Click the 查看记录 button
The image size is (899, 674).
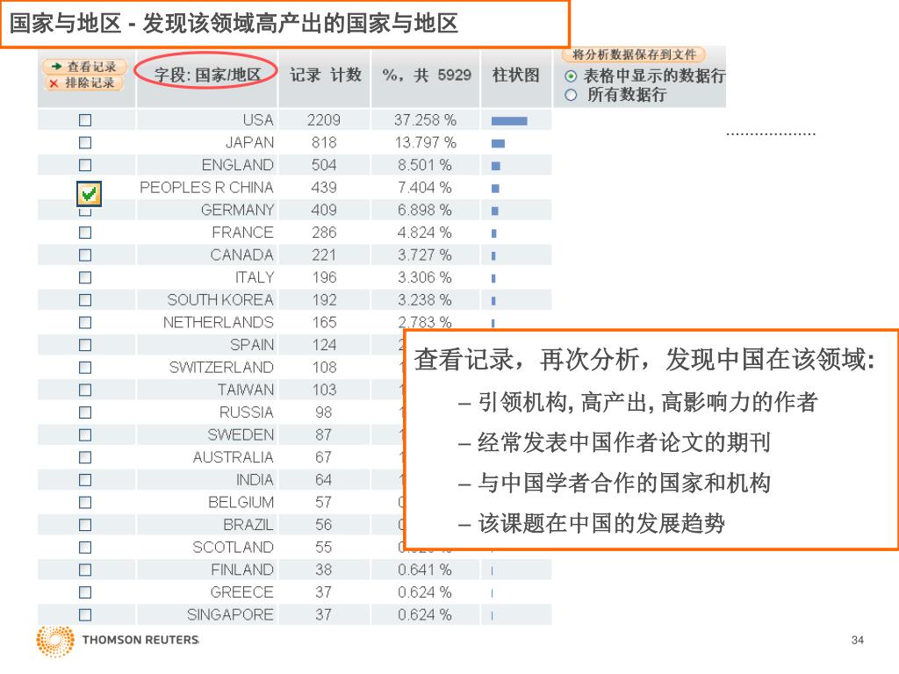pos(83,67)
